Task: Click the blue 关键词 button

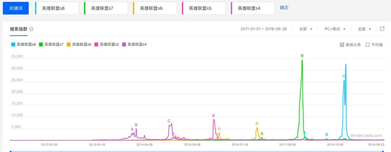Action: point(16,8)
